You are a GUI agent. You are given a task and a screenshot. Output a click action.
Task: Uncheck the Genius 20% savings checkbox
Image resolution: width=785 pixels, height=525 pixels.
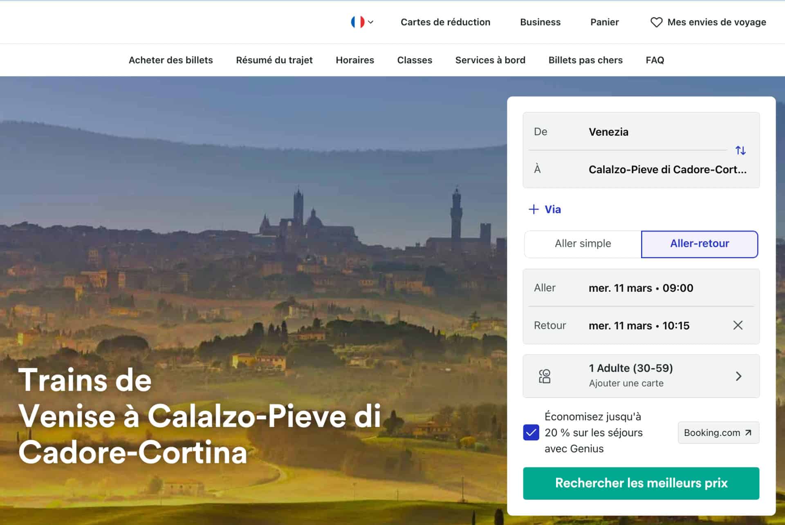tap(530, 433)
